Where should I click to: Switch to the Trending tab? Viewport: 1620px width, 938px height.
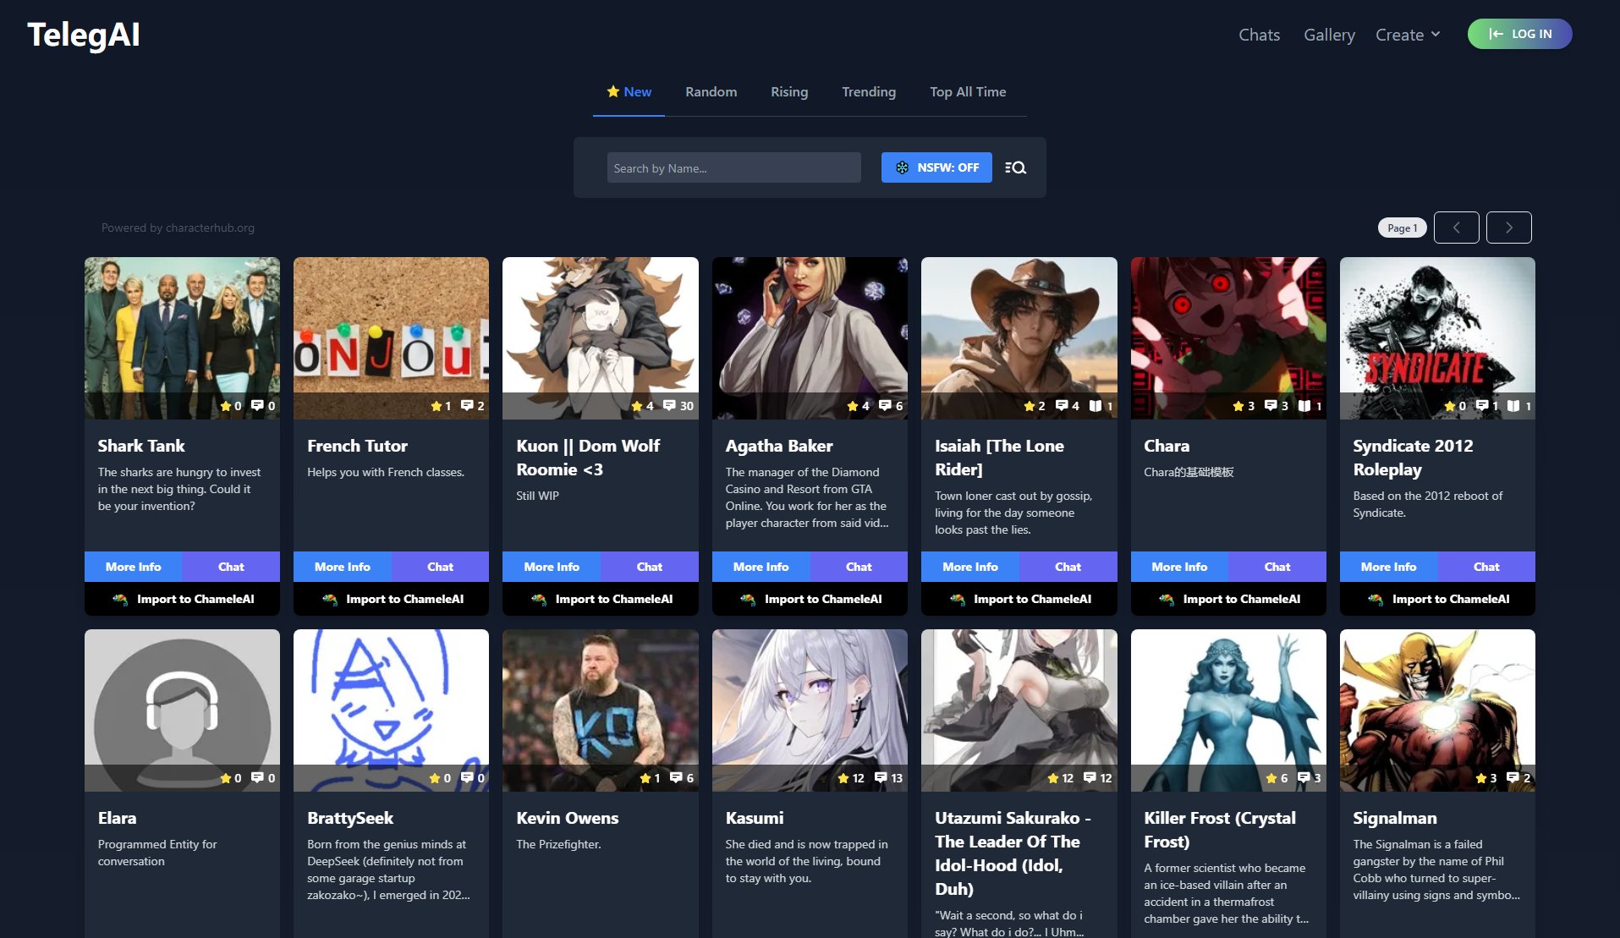pyautogui.click(x=869, y=91)
